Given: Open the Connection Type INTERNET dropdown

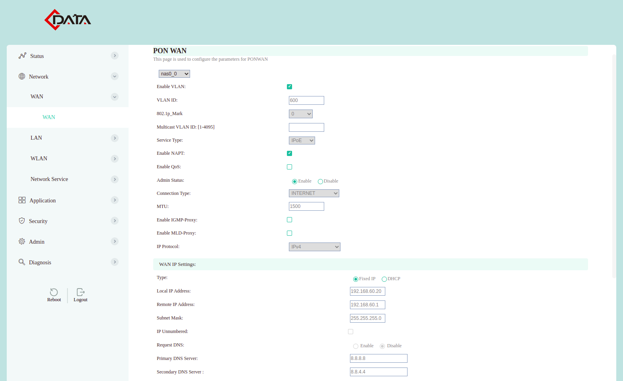Looking at the screenshot, I should coord(314,193).
